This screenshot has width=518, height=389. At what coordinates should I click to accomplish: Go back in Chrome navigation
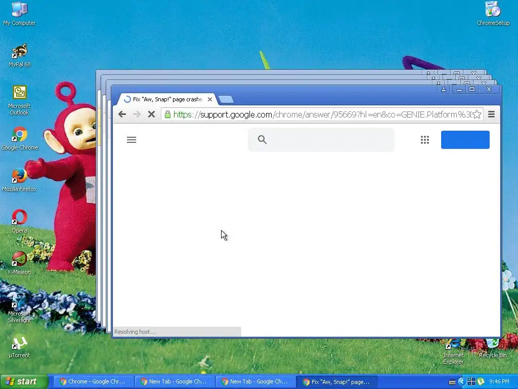tap(122, 114)
